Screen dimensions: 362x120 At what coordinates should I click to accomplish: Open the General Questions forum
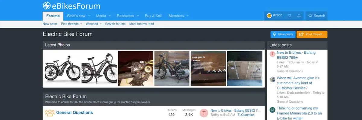tap(75, 113)
